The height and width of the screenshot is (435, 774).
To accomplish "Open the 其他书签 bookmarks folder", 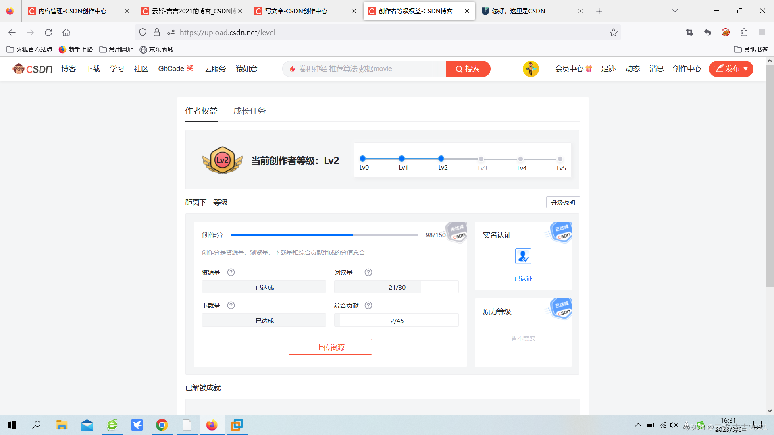I will (x=751, y=49).
